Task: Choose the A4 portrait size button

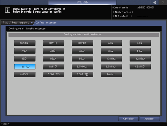Action: pyautogui.click(x=140, y=43)
